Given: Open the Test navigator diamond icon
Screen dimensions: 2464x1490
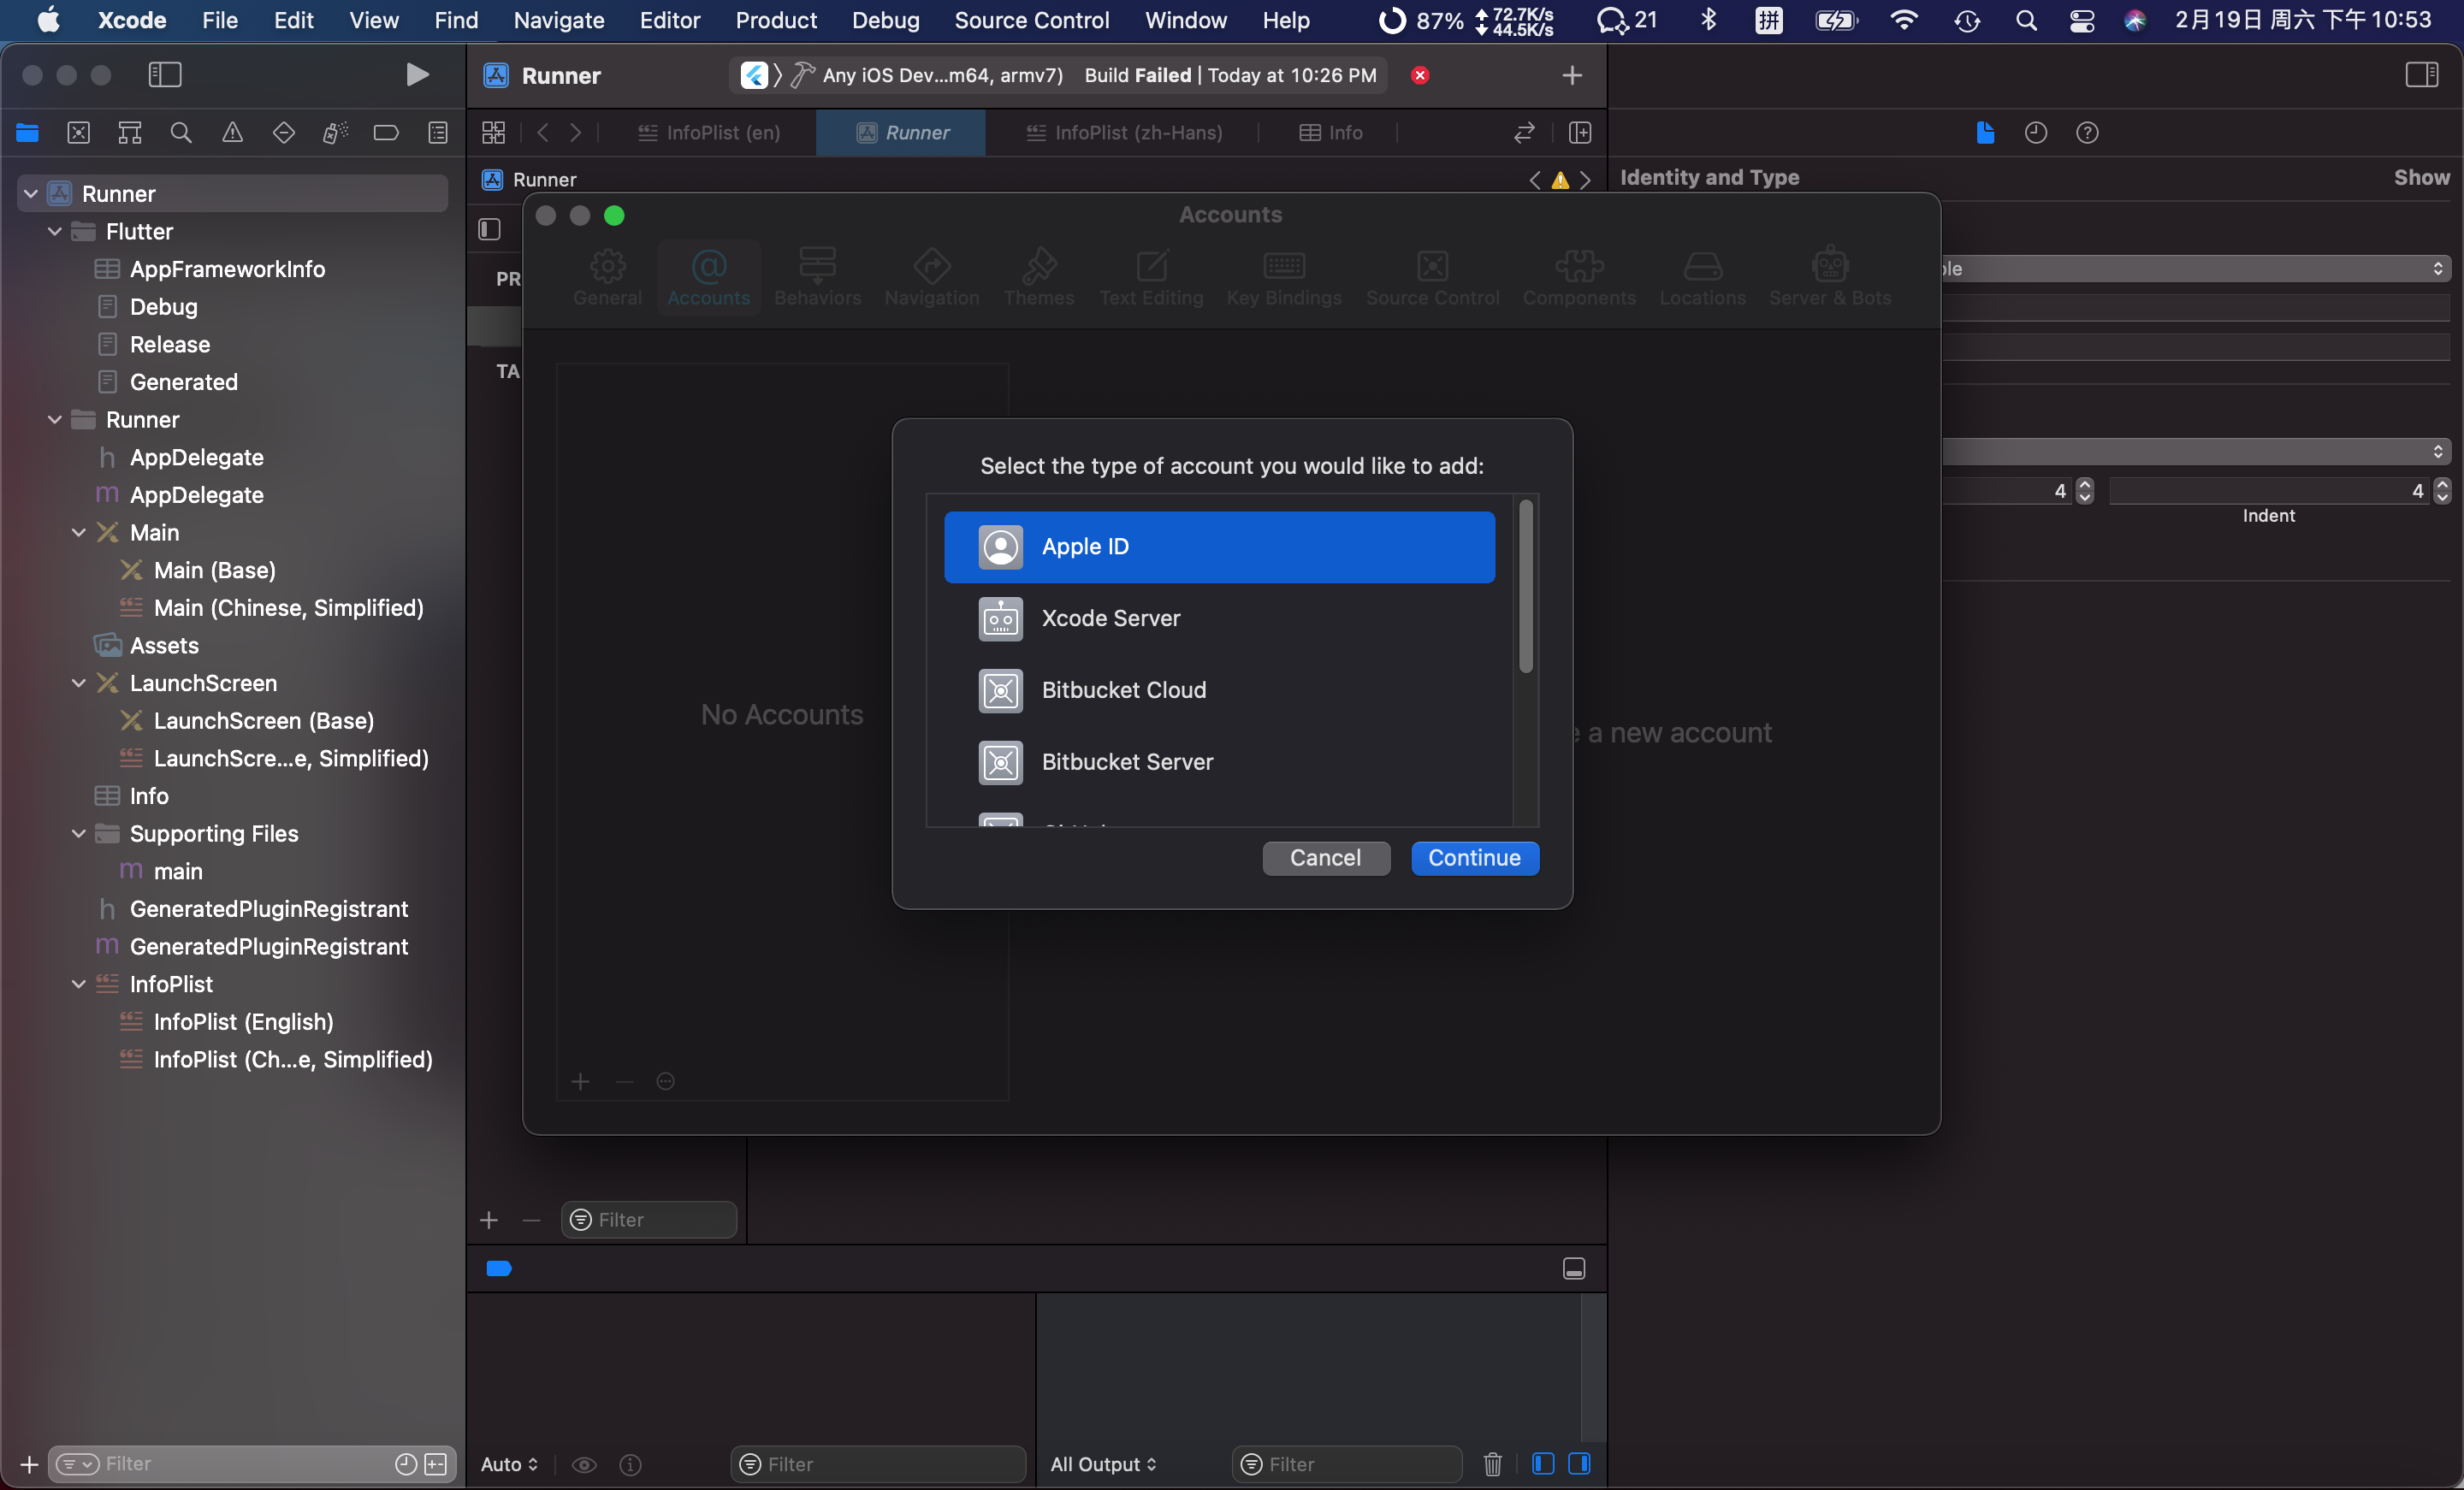Looking at the screenshot, I should (x=284, y=132).
